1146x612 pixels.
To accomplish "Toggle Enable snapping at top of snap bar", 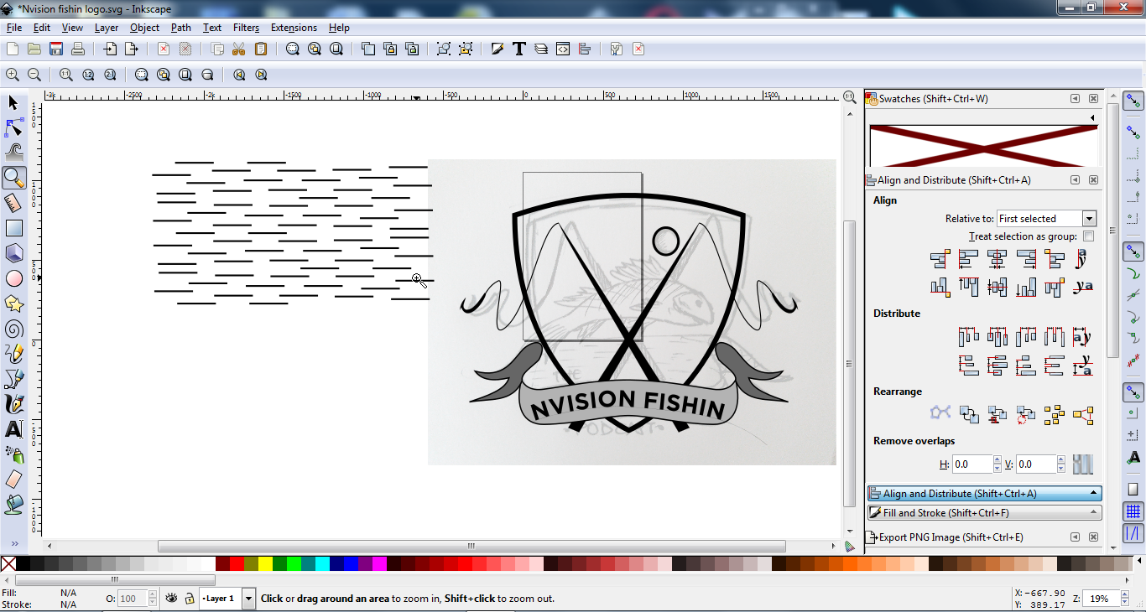I will (x=1133, y=101).
